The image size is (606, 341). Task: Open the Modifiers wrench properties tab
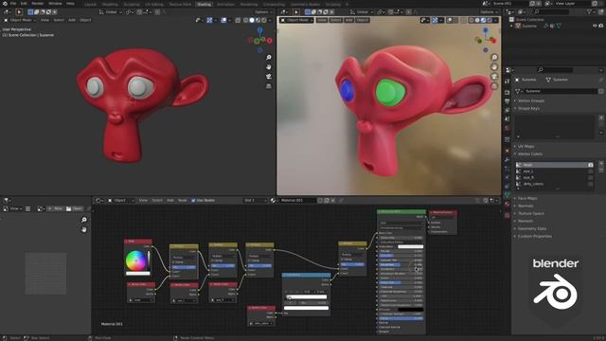tap(508, 160)
